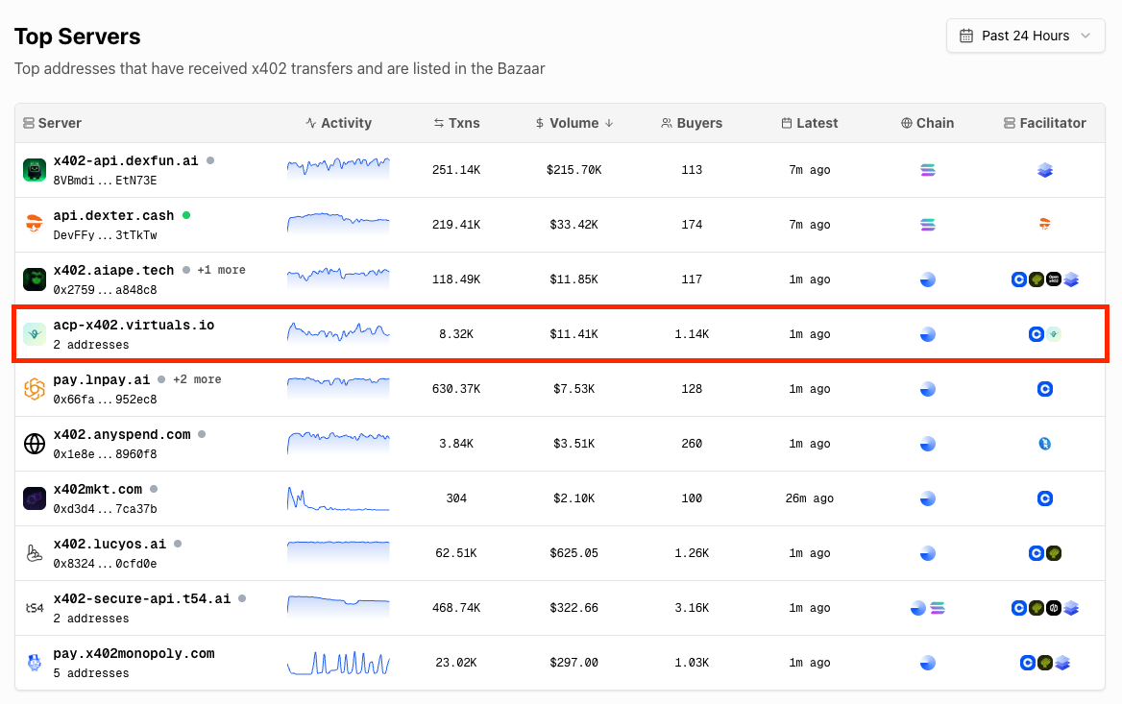The image size is (1122, 704).
Task: Click the x402-secure-api.t54.ai t54 logo
Action: click(35, 608)
